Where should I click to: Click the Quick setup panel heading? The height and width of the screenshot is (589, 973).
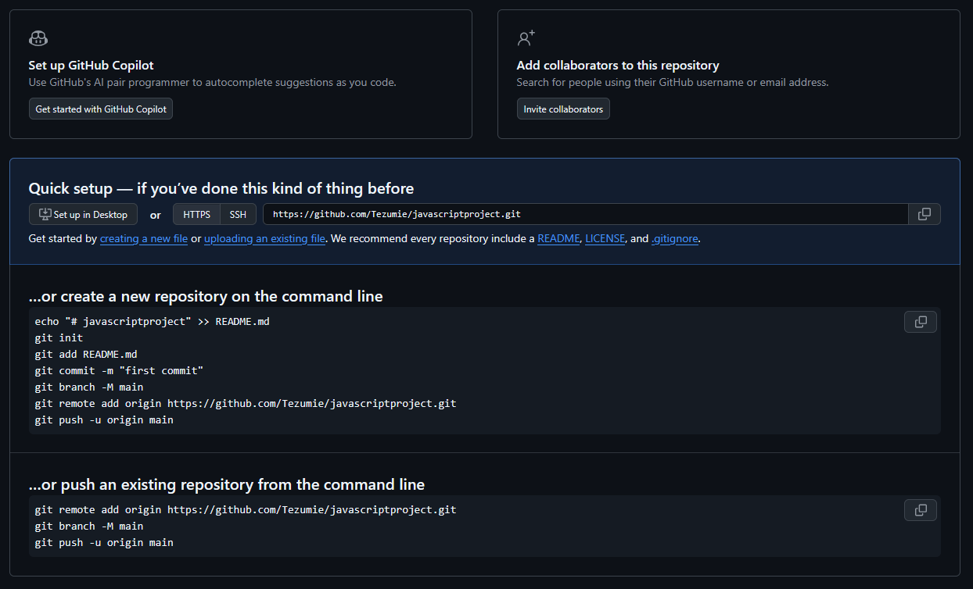[221, 188]
